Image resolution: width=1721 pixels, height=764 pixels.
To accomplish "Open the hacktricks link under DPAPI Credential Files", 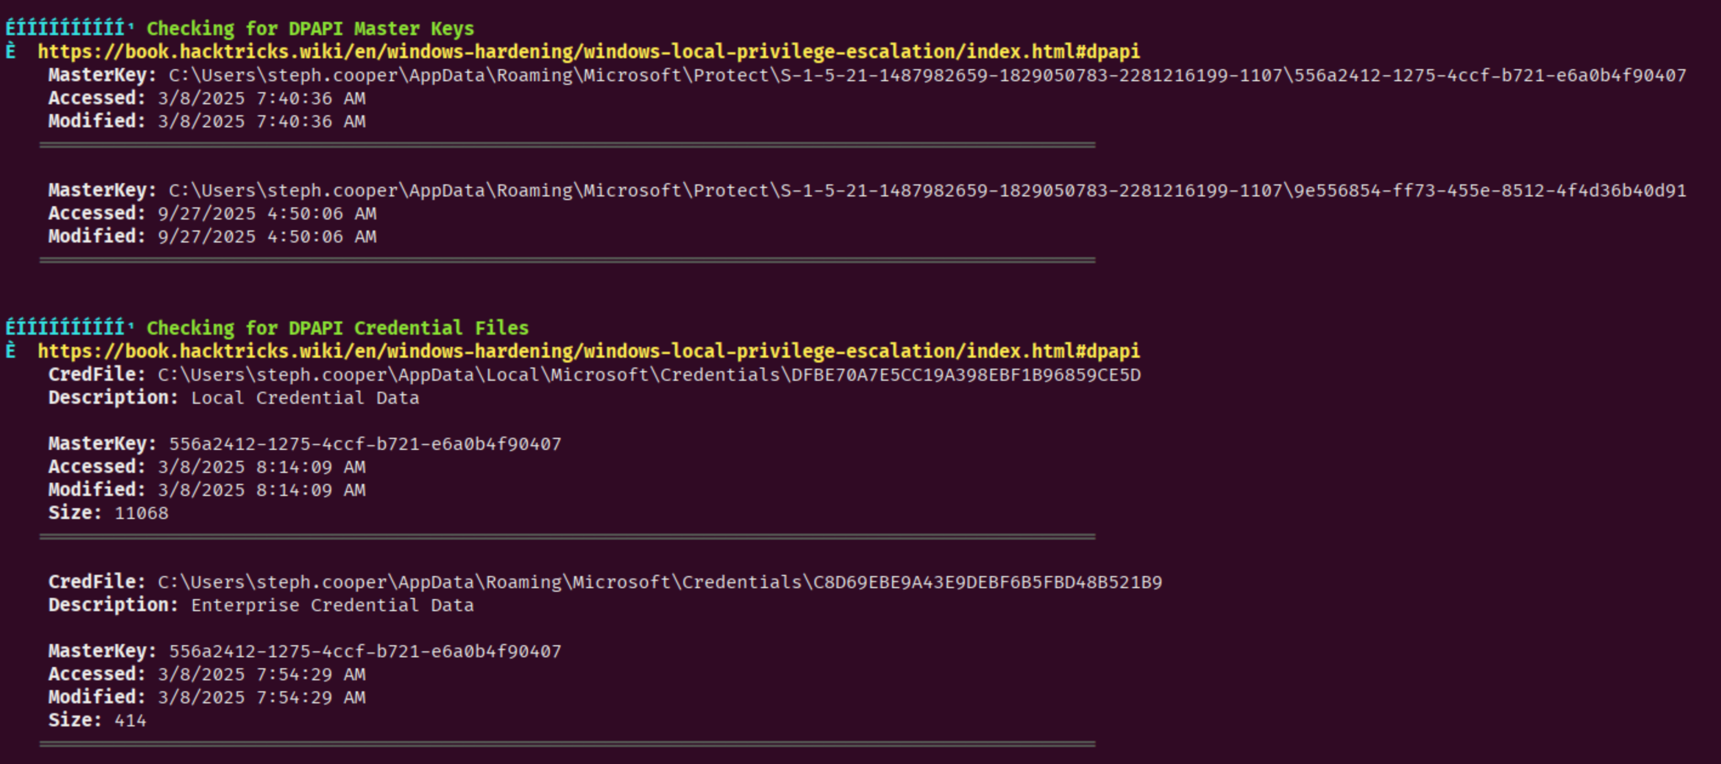I will pyautogui.click(x=588, y=350).
